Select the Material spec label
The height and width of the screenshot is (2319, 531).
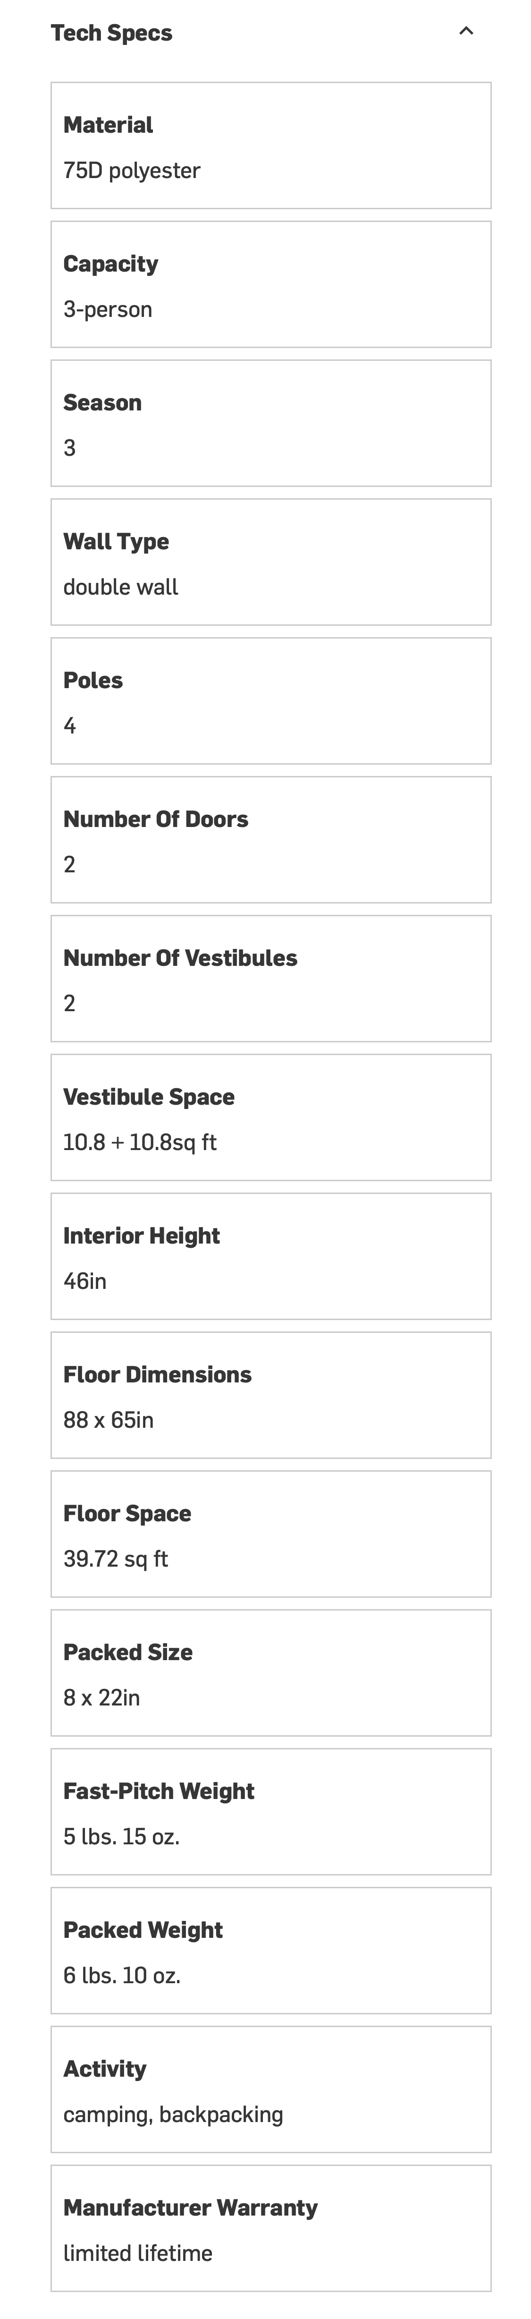point(108,125)
